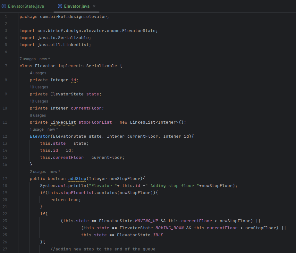Image resolution: width=296 pixels, height=253 pixels.
Task: Click line number 7 in the gutter
Action: pyautogui.click(x=6, y=66)
